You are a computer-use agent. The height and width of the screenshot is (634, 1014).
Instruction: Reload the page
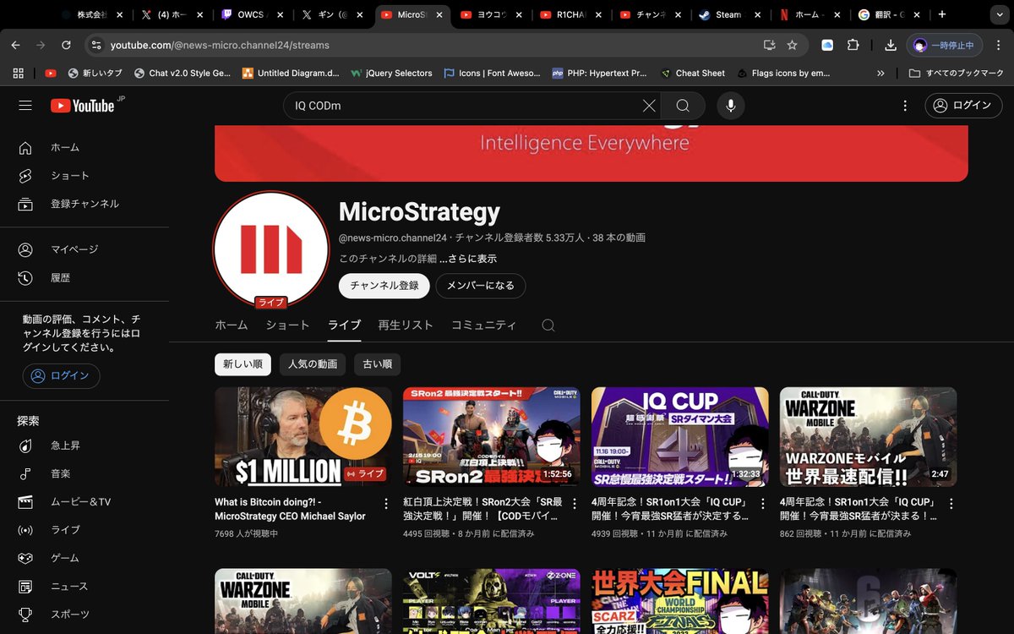[x=66, y=45]
